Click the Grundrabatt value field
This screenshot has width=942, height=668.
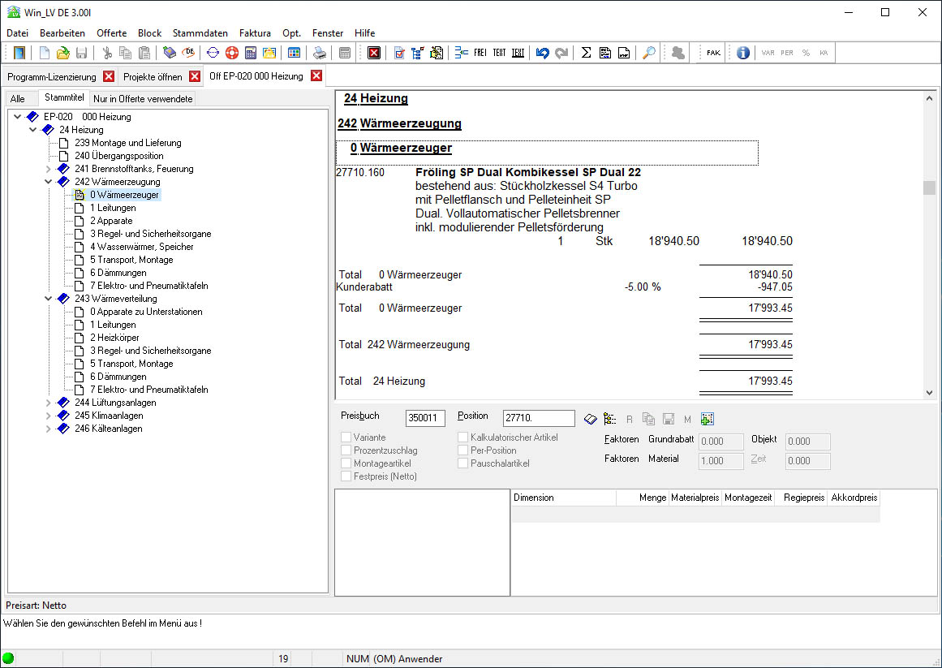coord(721,442)
